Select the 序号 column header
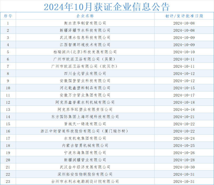This screenshot has height=185, width=214. [x=8, y=16]
